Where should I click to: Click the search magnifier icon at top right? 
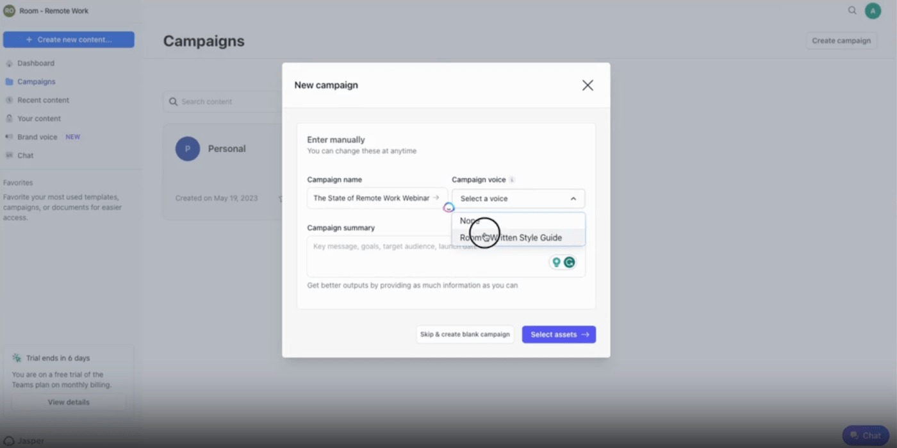(852, 10)
